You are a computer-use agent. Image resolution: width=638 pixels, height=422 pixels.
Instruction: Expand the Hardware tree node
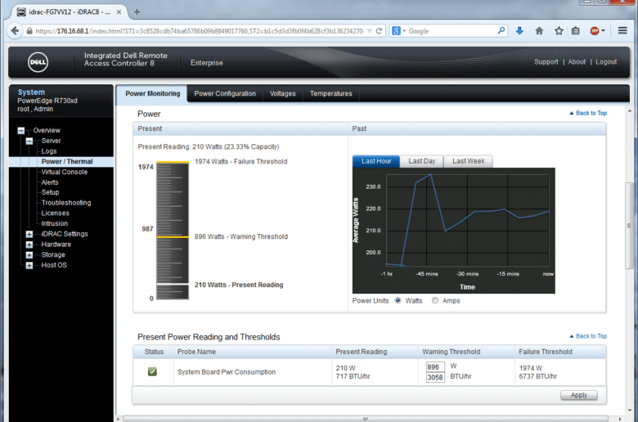pyautogui.click(x=29, y=245)
